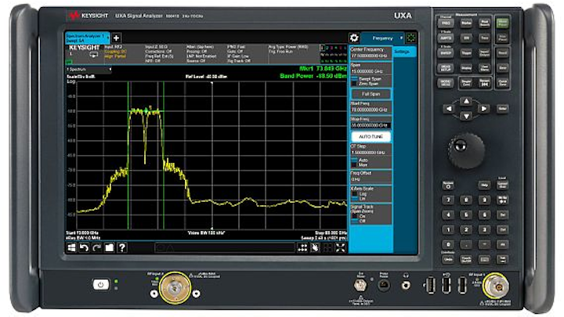The height and width of the screenshot is (317, 564).
Task: Hit the numeric keypad 0 key
Action: click(448, 245)
